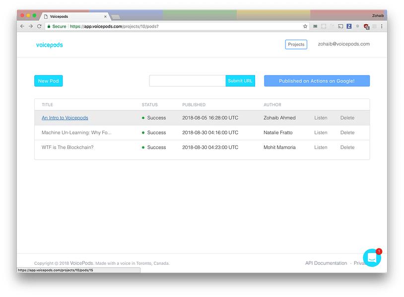Viewport: 404px width, 297px height.
Task: Delete the Machine Un-Learning pod
Action: pos(347,133)
